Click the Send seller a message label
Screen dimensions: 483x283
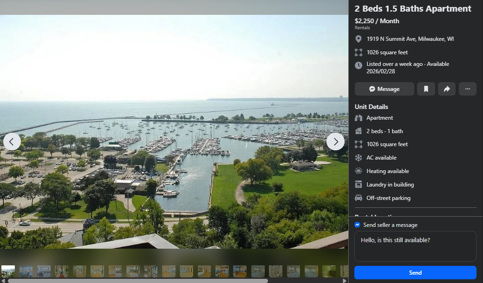point(390,225)
